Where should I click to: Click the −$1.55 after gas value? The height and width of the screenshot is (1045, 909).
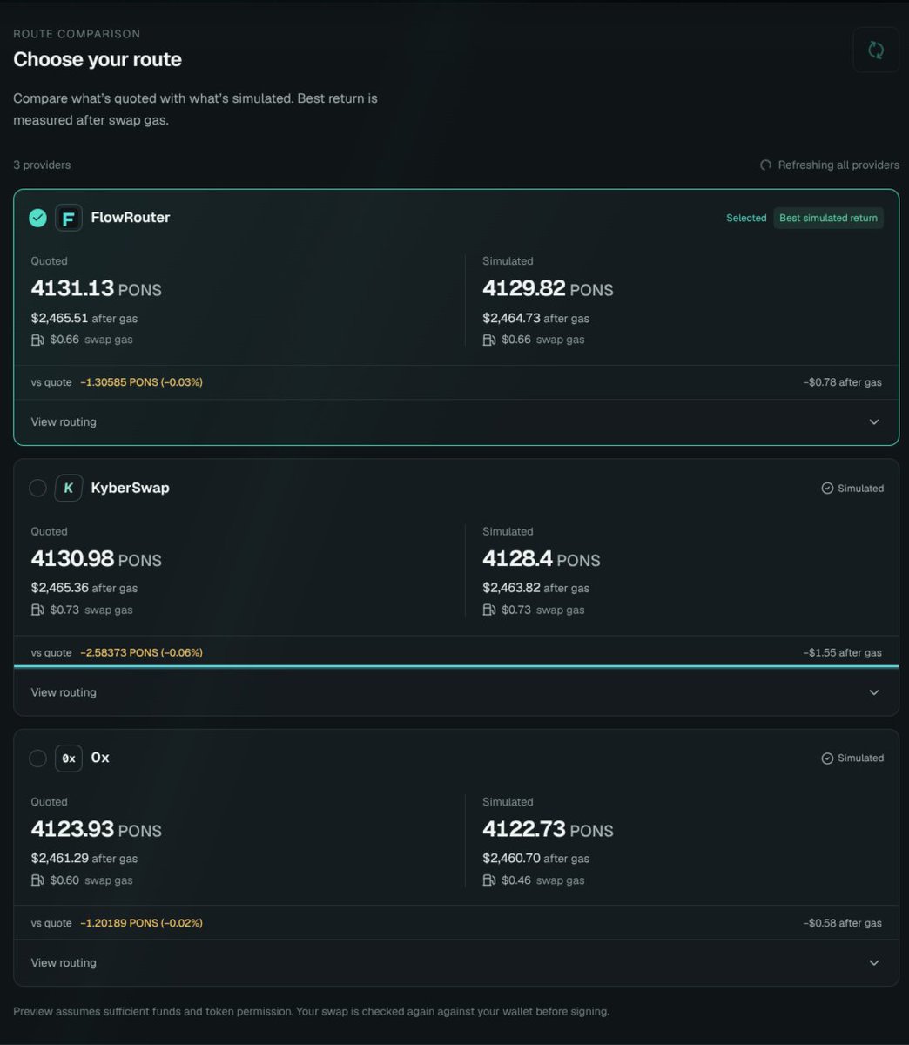point(842,652)
